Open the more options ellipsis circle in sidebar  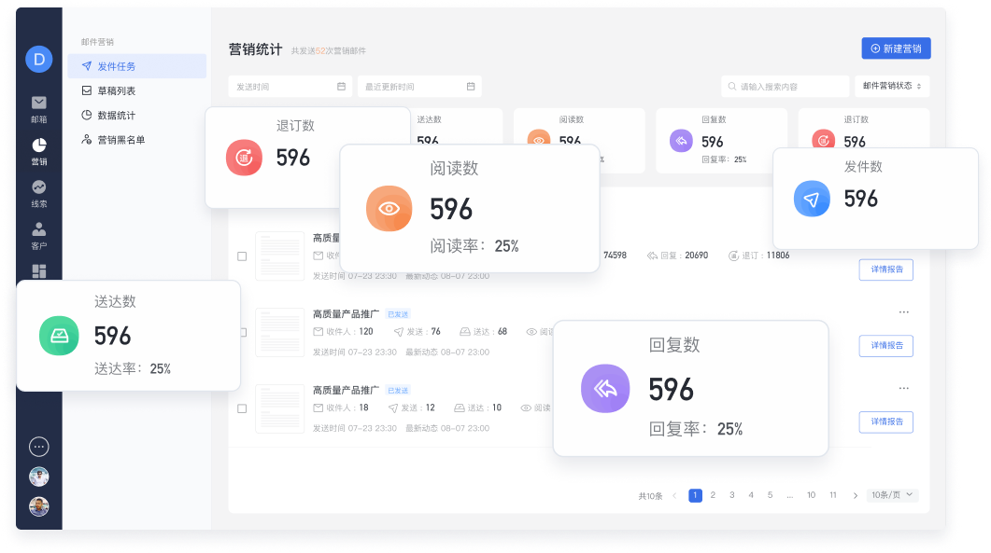[x=38, y=447]
